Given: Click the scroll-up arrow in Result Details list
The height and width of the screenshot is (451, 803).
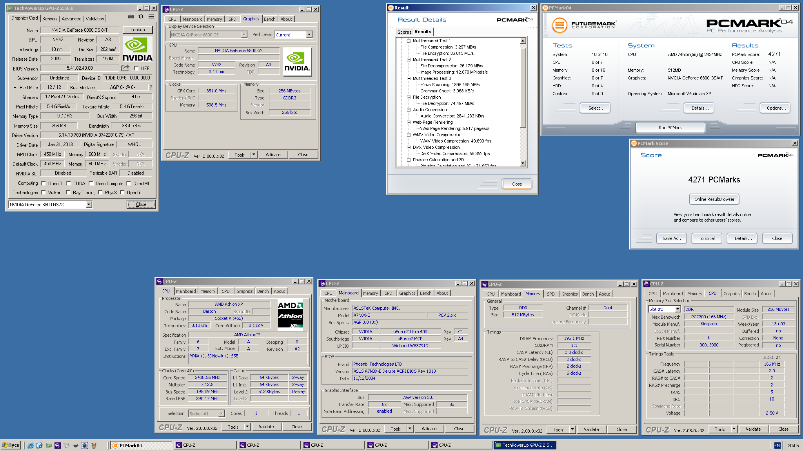Looking at the screenshot, I should pyautogui.click(x=523, y=41).
